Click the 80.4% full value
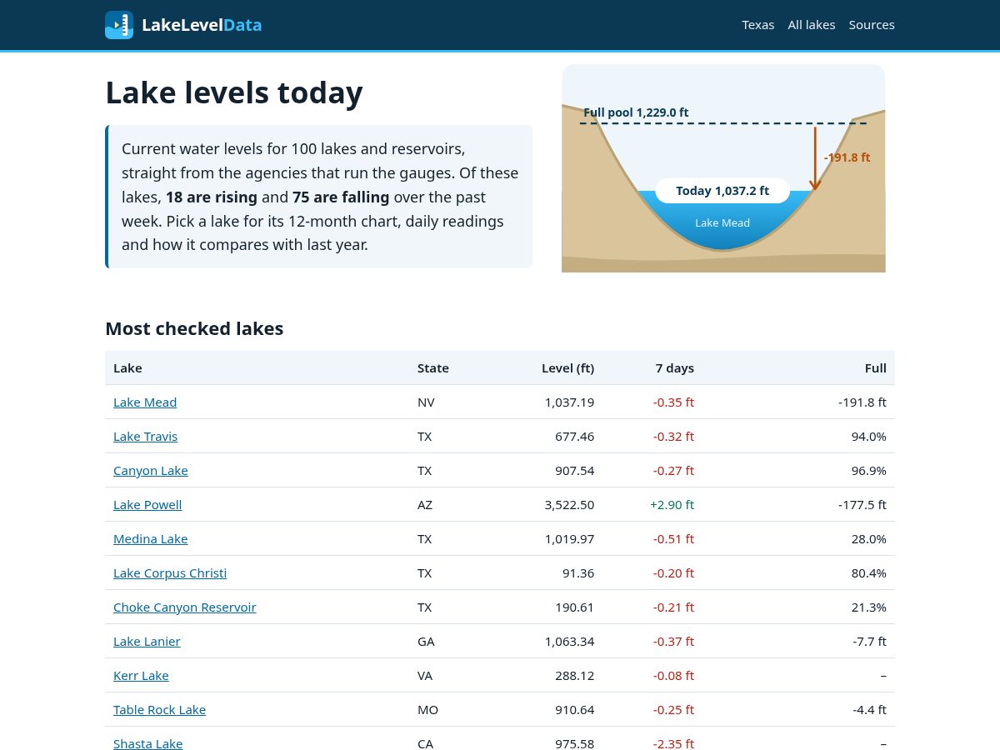 tap(868, 572)
